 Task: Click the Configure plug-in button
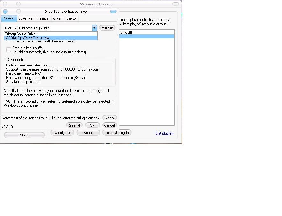pos(62,133)
